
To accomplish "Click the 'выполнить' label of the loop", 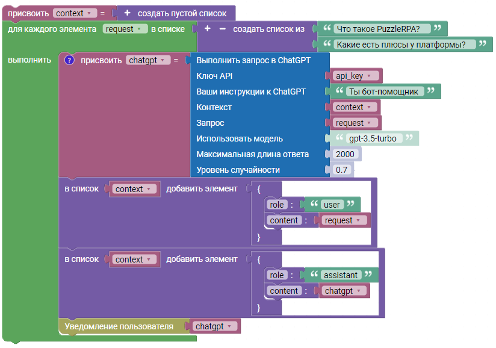I will (x=29, y=60).
